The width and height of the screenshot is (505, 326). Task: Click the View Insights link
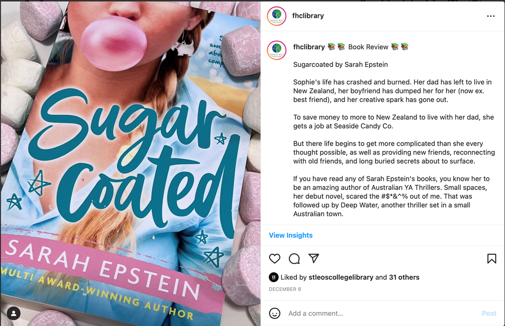291,235
